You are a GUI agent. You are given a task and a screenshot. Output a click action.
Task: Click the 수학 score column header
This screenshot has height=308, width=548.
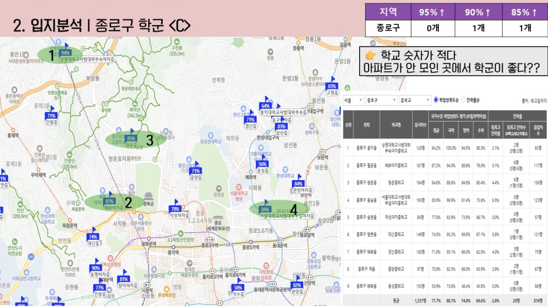click(x=480, y=130)
